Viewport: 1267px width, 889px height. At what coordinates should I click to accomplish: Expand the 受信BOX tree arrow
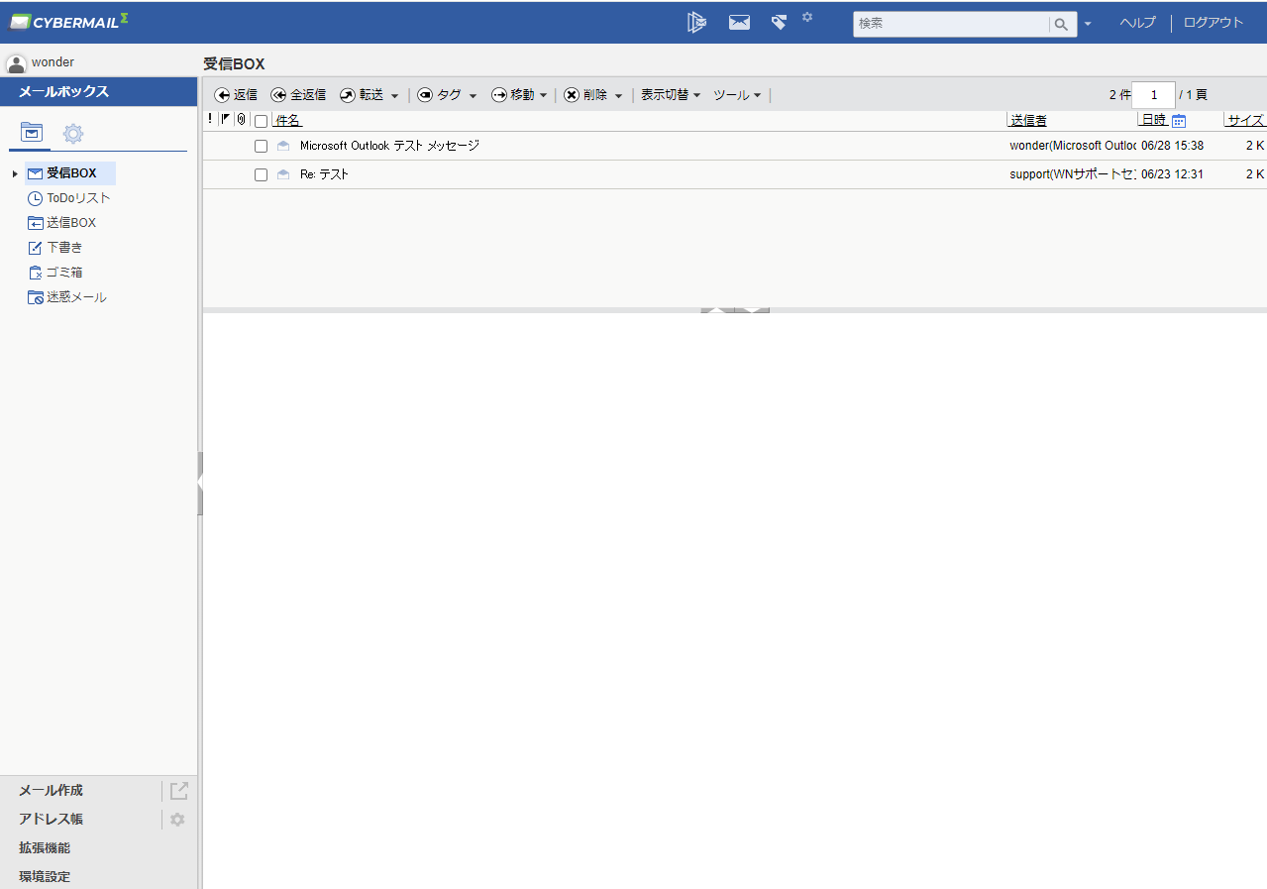click(x=15, y=174)
